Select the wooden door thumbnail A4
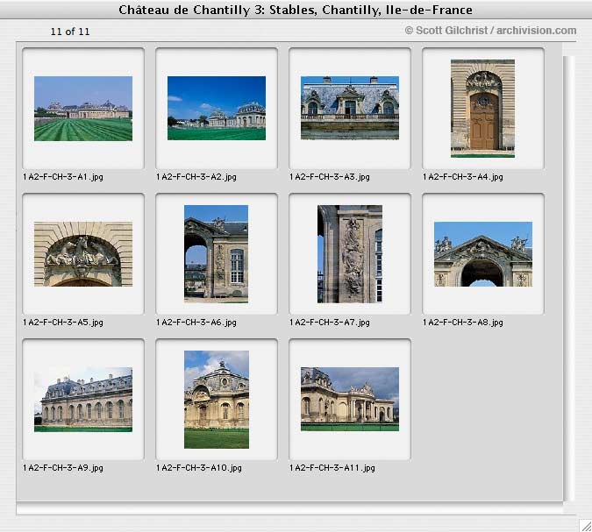 click(x=482, y=109)
